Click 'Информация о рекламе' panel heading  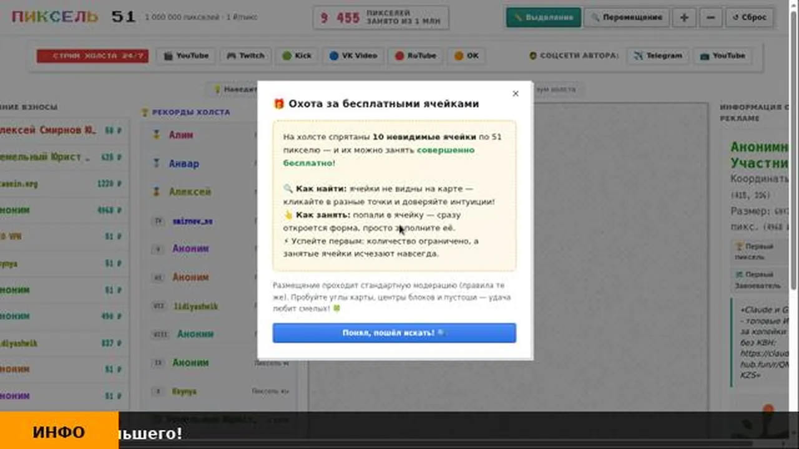point(753,112)
